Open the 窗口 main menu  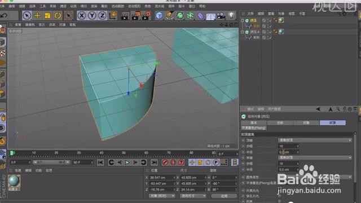coord(192,6)
